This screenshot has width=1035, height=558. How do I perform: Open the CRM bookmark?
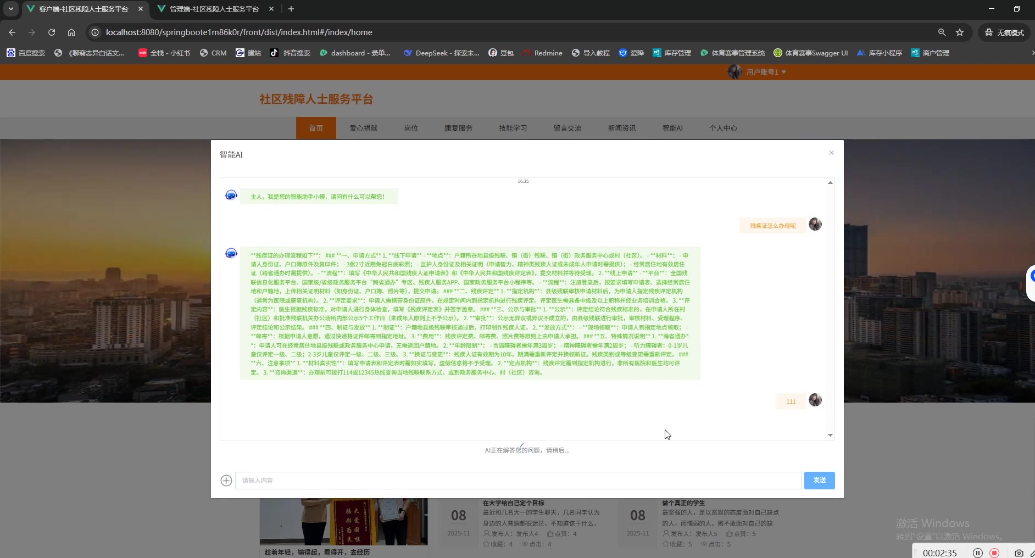click(x=213, y=53)
